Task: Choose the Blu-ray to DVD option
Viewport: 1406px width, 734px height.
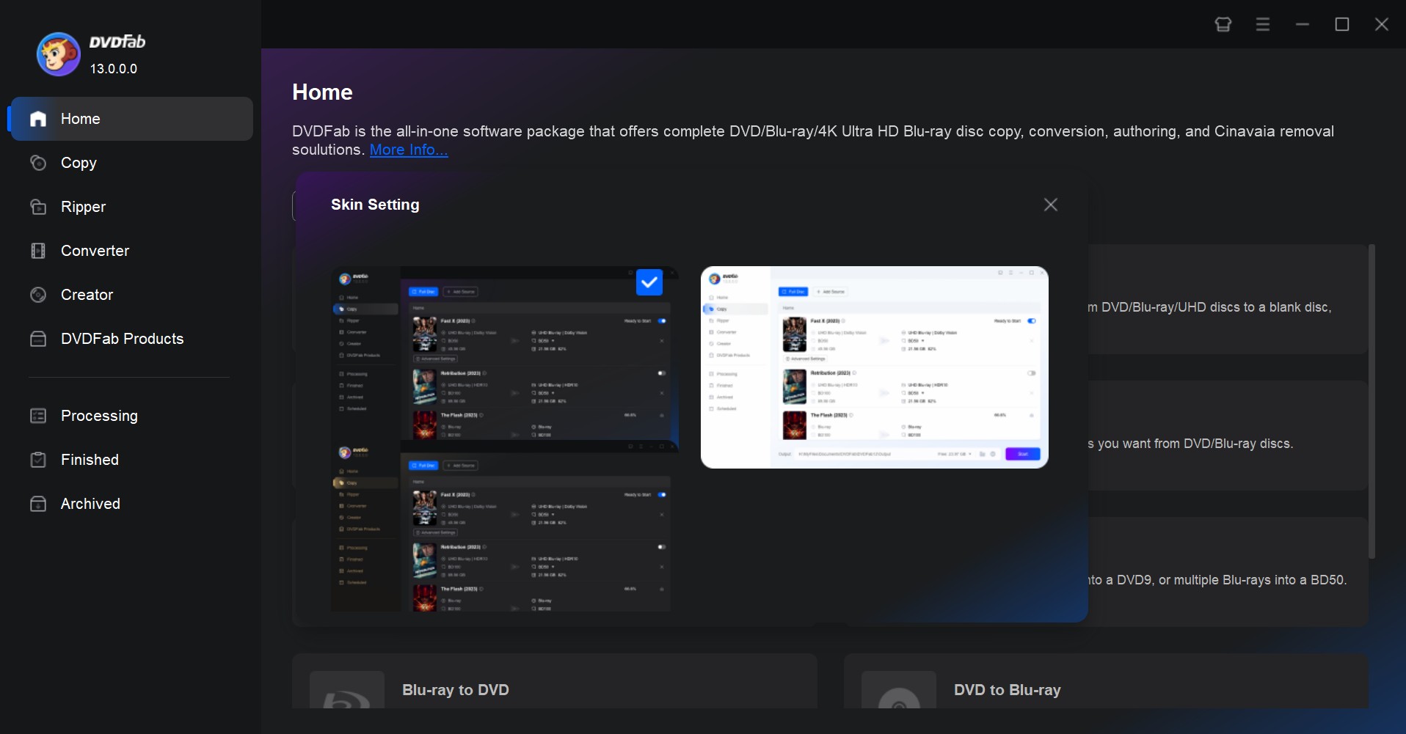Action: click(x=454, y=689)
